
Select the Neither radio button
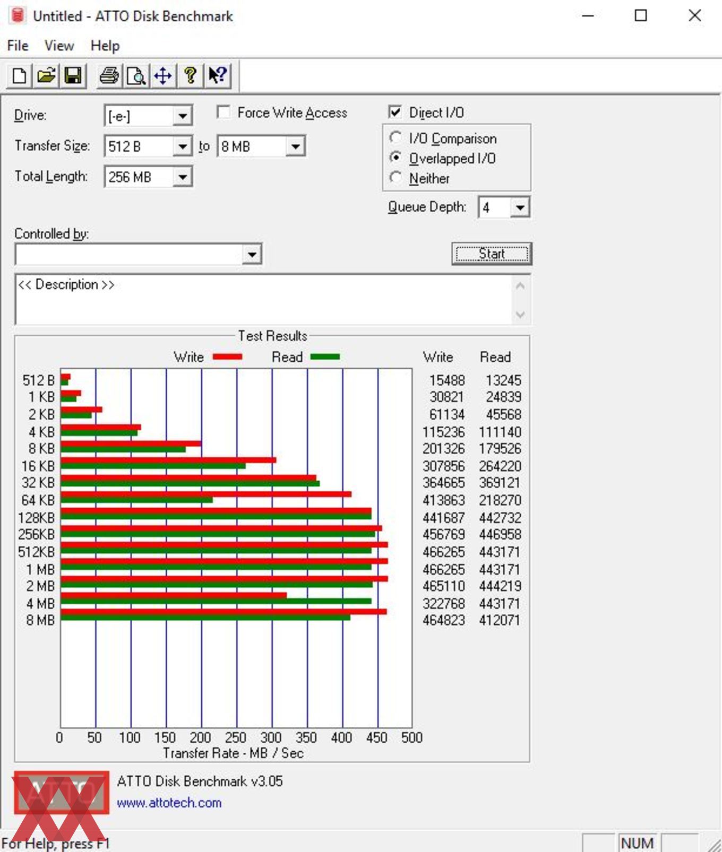395,178
